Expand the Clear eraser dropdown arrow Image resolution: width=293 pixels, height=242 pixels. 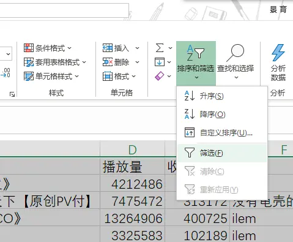(169, 76)
